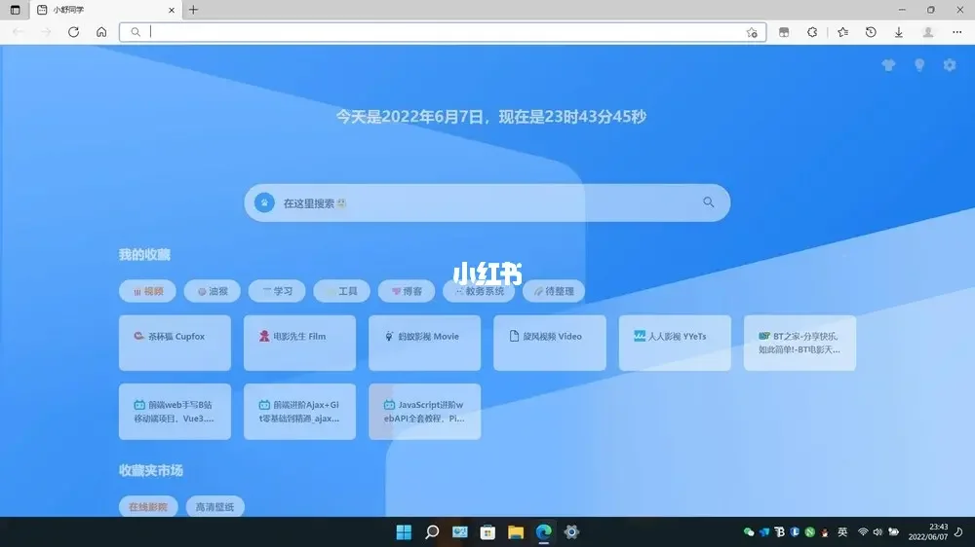Click the magnifier icon in the page search bar
This screenshot has width=975, height=547.
709,202
